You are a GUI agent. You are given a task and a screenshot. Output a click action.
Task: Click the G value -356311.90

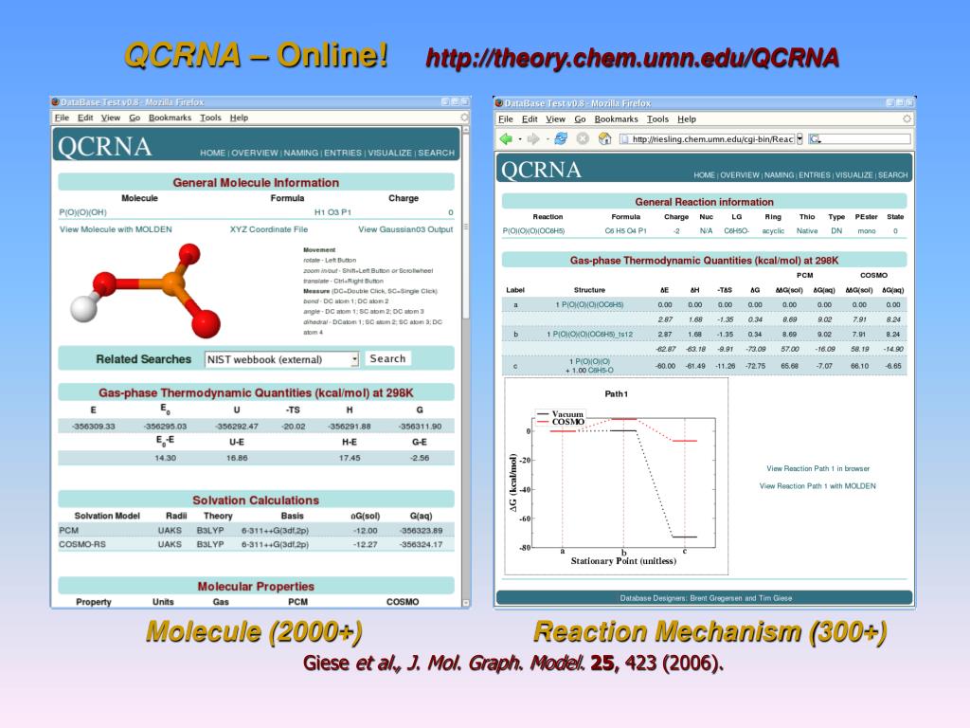pos(420,427)
